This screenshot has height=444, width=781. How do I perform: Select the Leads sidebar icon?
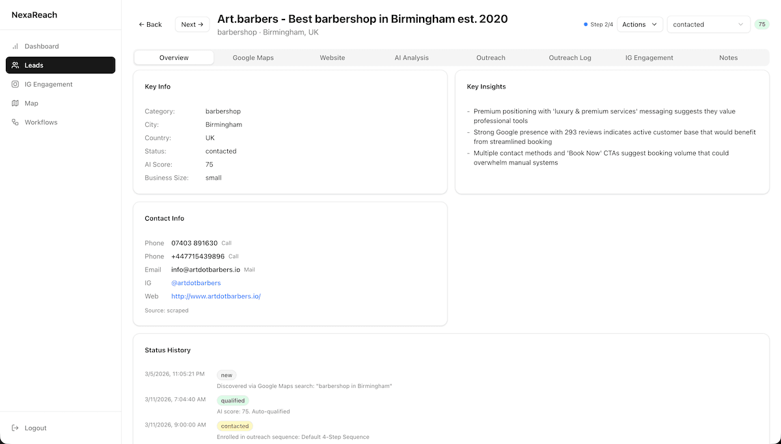tap(14, 65)
